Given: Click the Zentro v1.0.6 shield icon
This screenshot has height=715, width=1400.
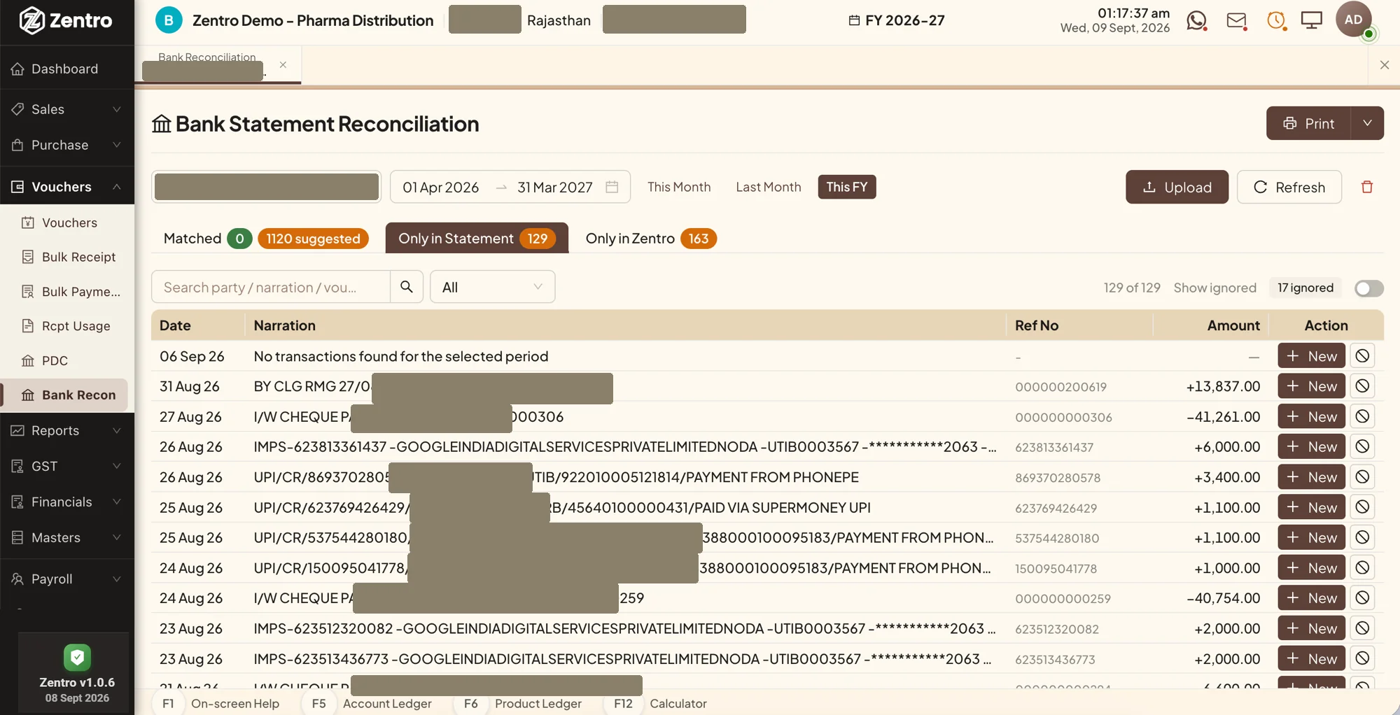Looking at the screenshot, I should point(77,657).
